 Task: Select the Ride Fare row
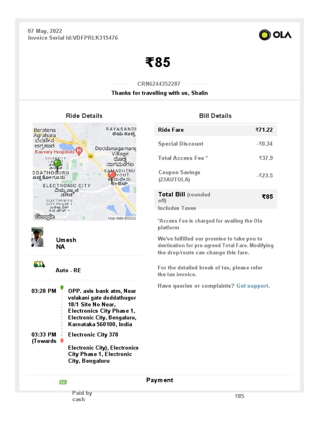pos(215,130)
